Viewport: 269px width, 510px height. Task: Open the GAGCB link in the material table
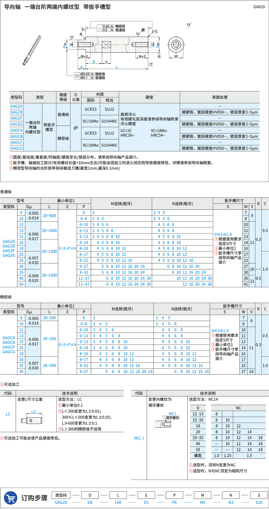pos(16,136)
